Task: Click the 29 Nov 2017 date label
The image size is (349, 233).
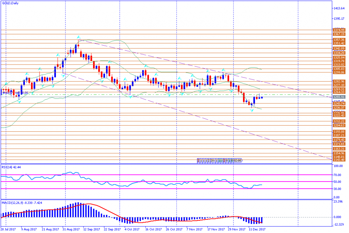Action: (x=236, y=229)
